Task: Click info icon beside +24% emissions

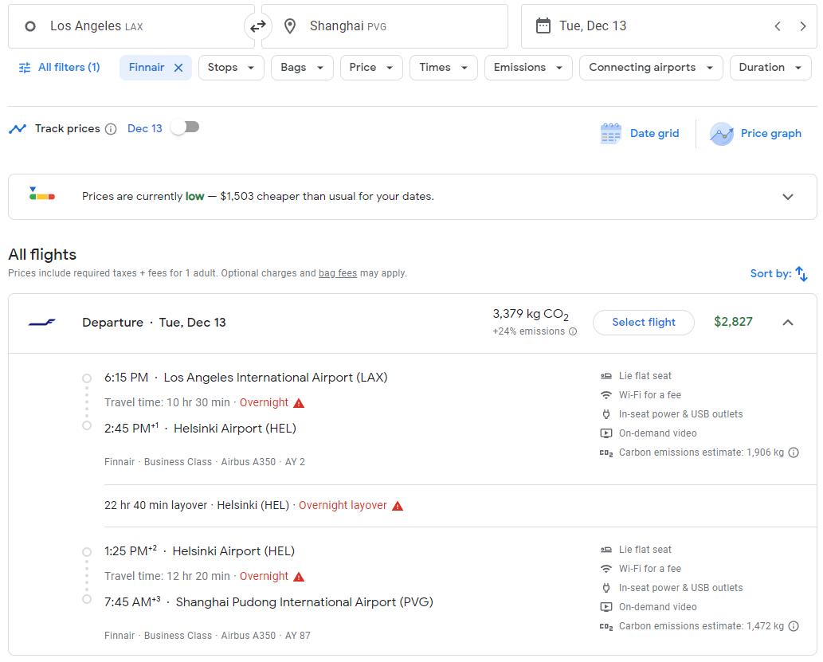Action: tap(573, 331)
